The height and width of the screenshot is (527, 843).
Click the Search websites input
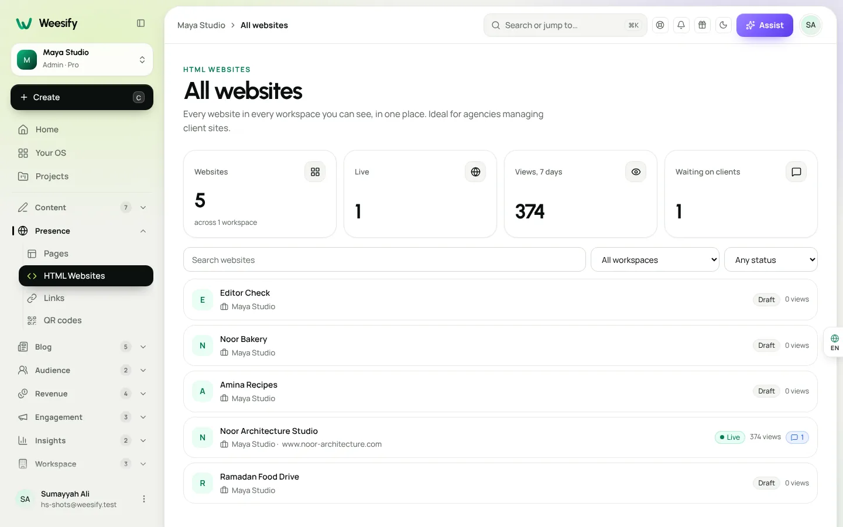[x=385, y=260]
